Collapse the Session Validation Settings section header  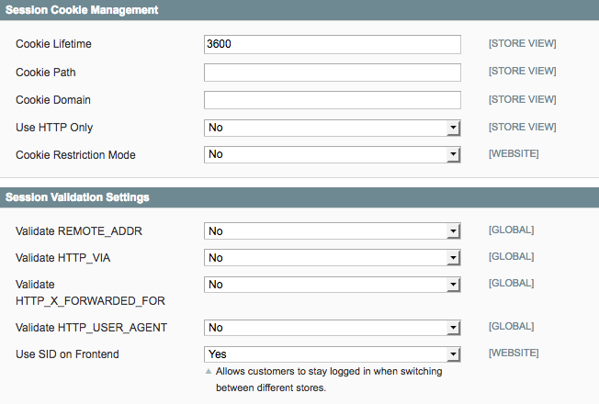point(78,196)
